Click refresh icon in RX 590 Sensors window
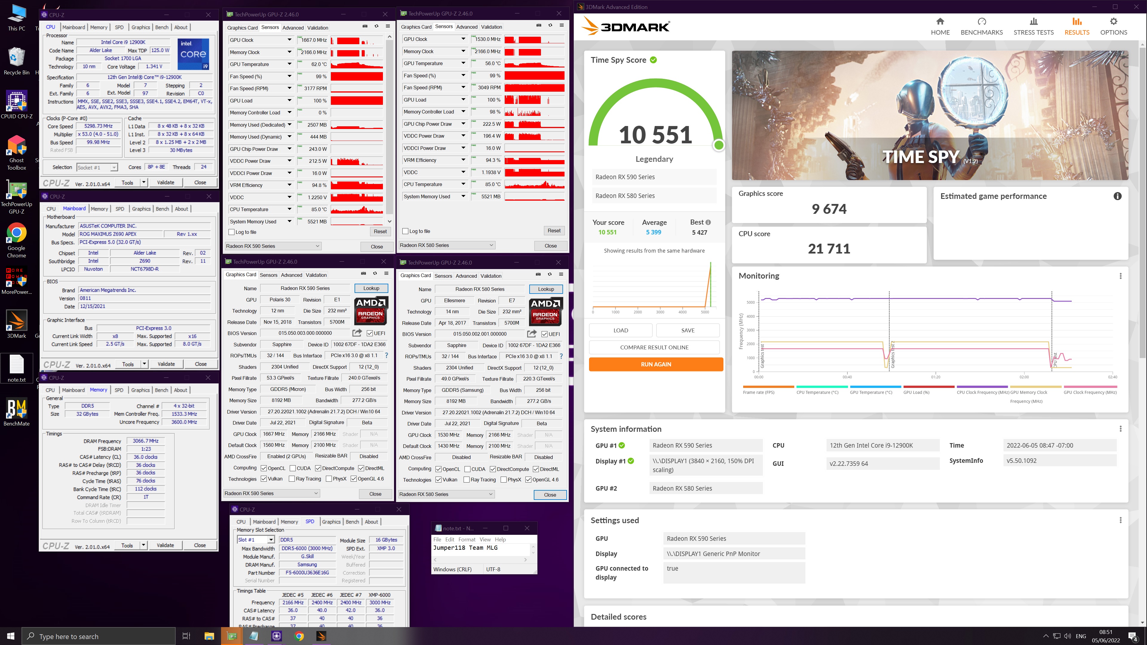This screenshot has width=1147, height=645. [376, 26]
